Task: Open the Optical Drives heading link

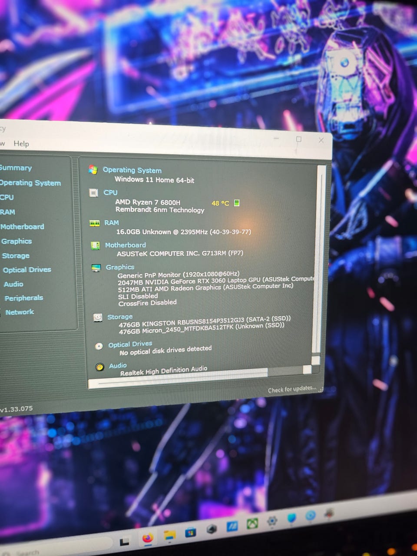Action: 130,344
